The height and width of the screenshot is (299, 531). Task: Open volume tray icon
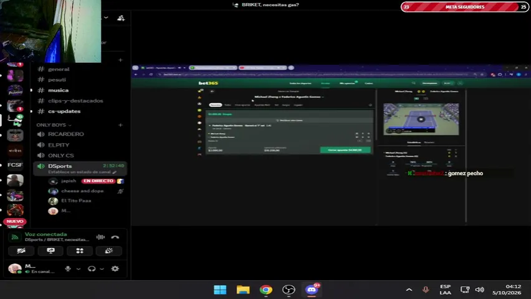click(x=479, y=290)
